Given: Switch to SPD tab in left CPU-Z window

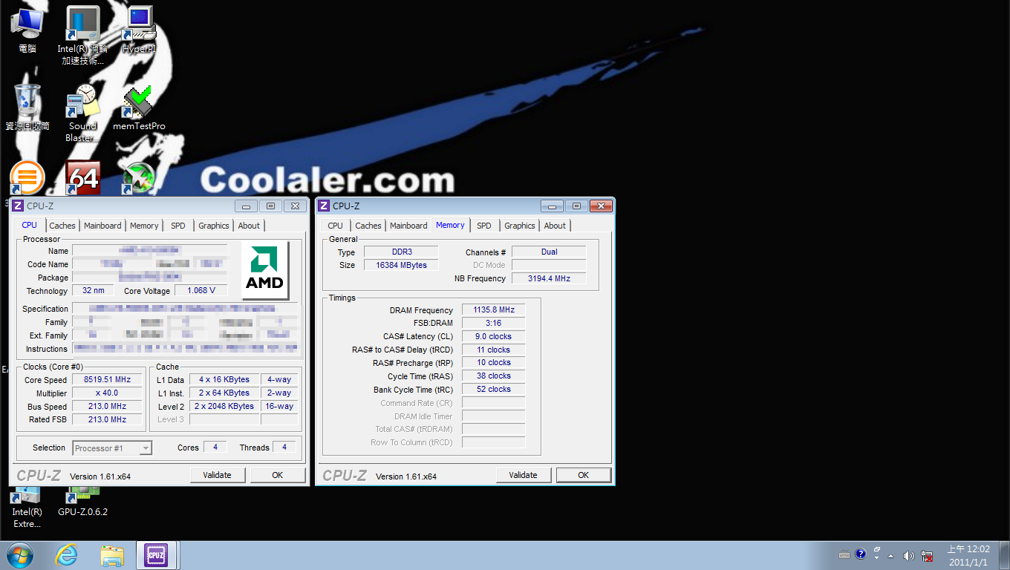Looking at the screenshot, I should [x=178, y=226].
